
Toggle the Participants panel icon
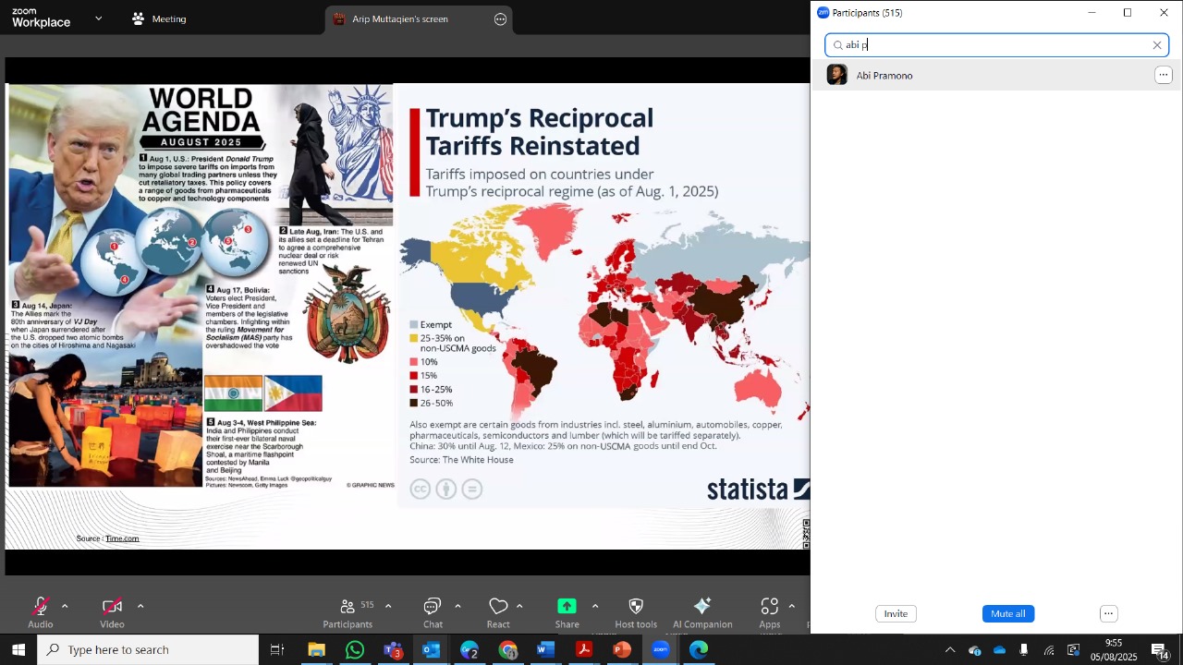(348, 607)
